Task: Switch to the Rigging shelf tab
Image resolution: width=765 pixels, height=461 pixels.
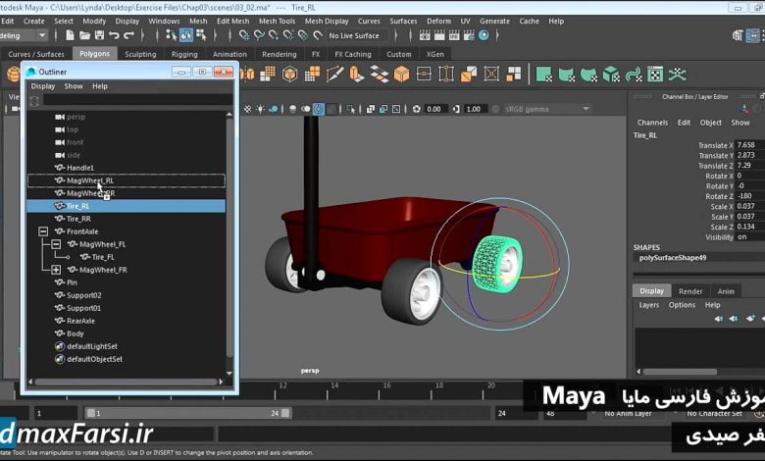Action: 183,54
